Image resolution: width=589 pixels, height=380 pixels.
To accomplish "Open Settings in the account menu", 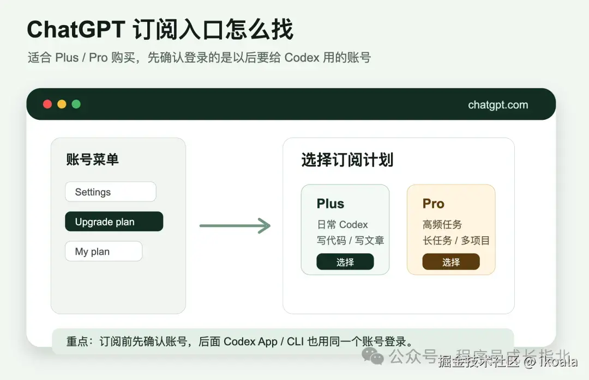I will click(110, 192).
